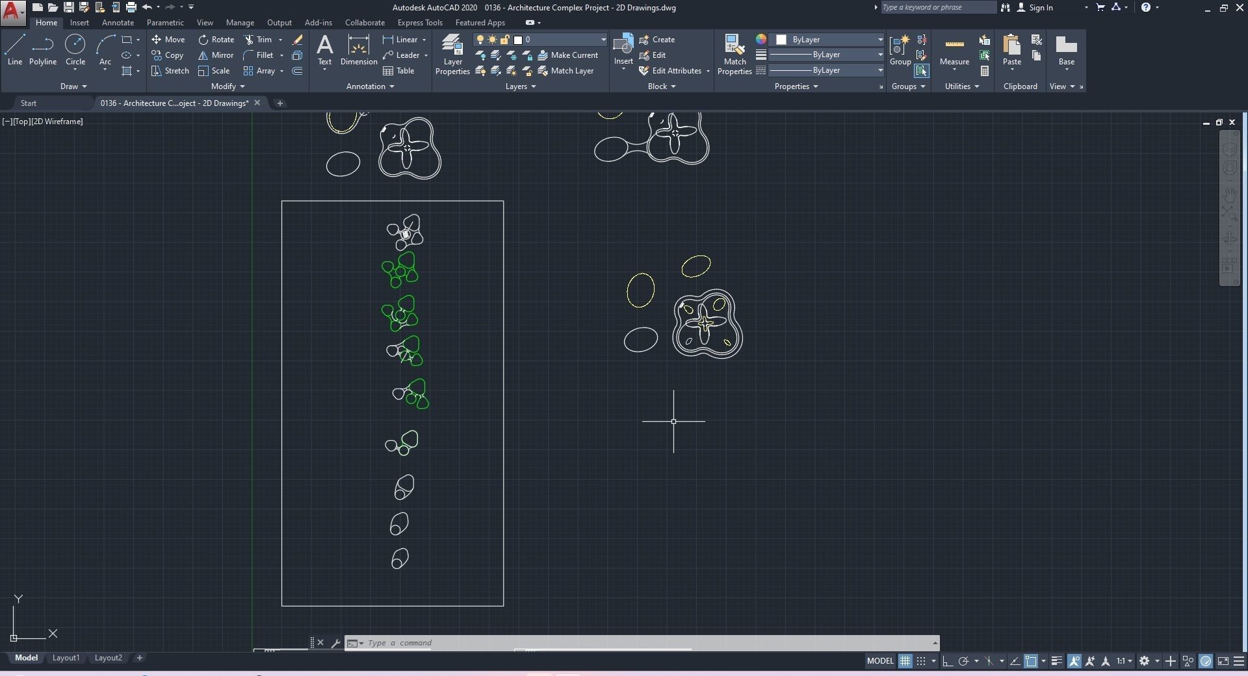The height and width of the screenshot is (676, 1248).
Task: Click the Sign In button
Action: [x=1035, y=8]
